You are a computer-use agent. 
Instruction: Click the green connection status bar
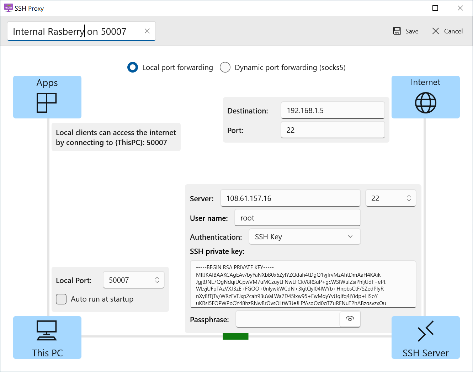[235, 336]
